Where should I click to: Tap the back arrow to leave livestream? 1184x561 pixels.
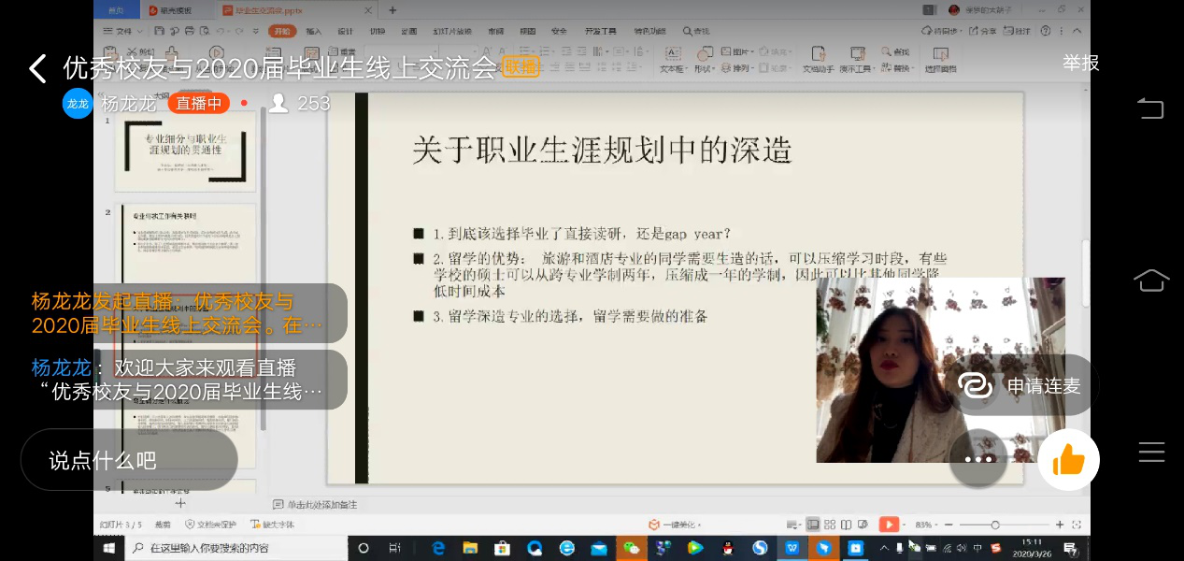coord(37,68)
